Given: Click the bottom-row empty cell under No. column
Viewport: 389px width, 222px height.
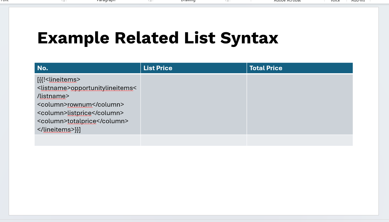Looking at the screenshot, I should click(87, 140).
